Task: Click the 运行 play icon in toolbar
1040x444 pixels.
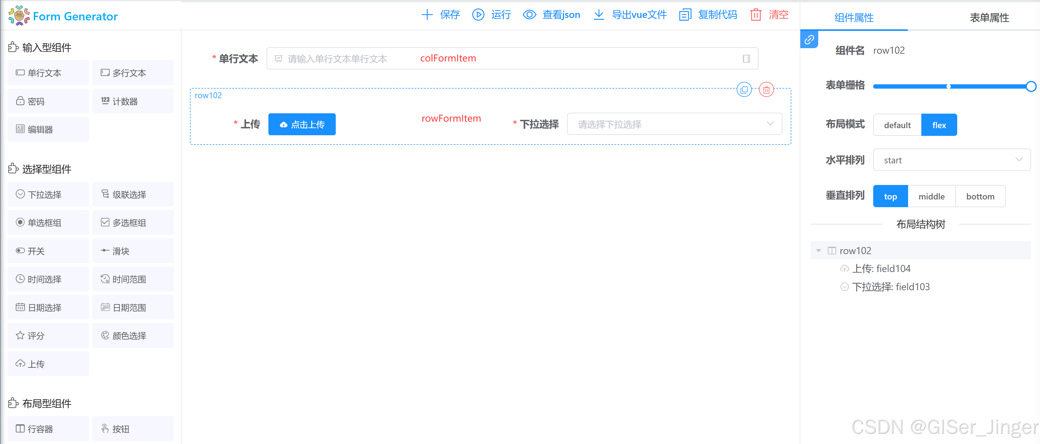Action: click(478, 15)
